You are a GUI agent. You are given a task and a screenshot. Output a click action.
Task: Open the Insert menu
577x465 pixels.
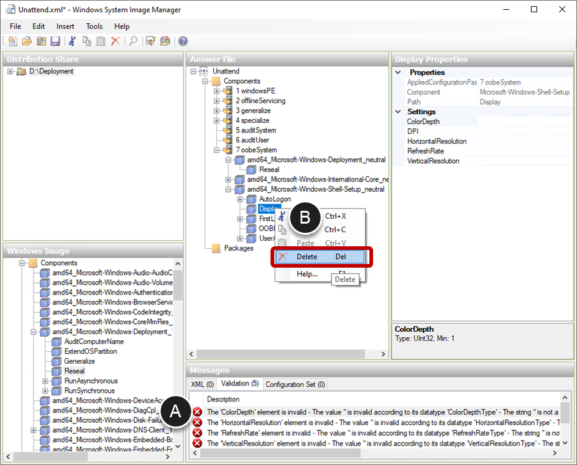[x=65, y=26]
